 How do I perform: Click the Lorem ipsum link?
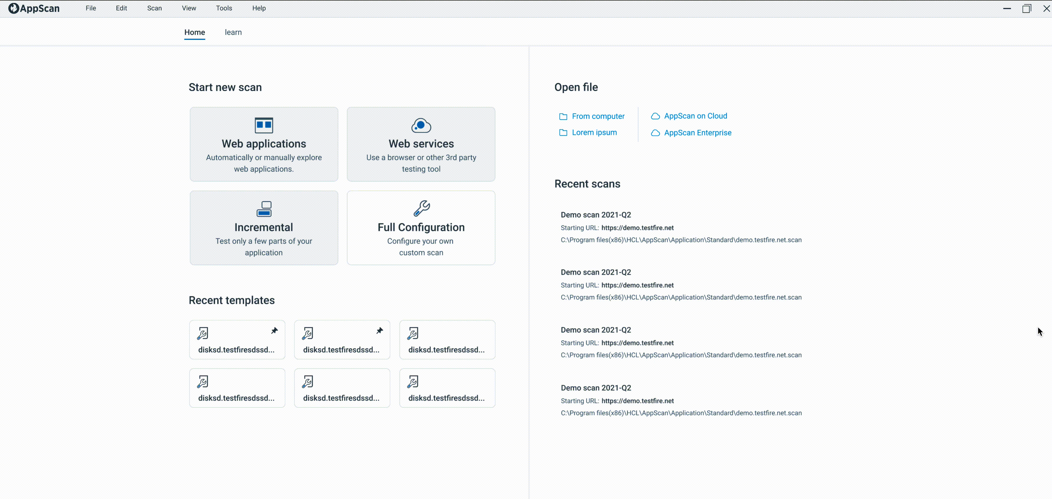[x=594, y=133]
